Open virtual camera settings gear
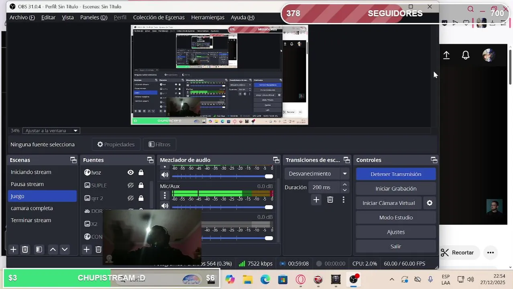The height and width of the screenshot is (289, 513). point(430,203)
